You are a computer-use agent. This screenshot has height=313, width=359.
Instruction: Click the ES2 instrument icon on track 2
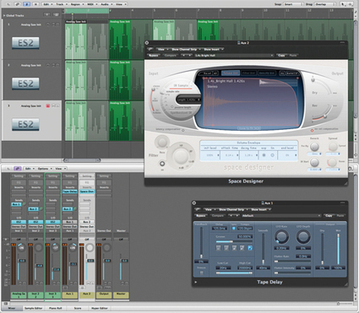25,84
